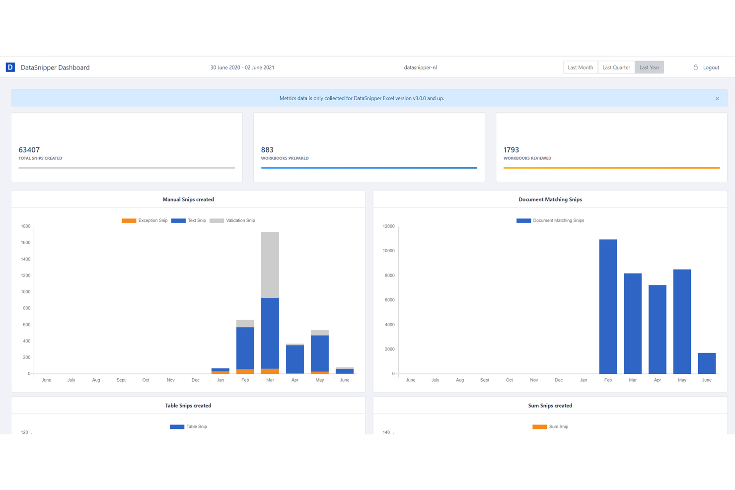This screenshot has height=490, width=735.
Task: Click the Feb bar in Manual Snips chart
Action: (245, 347)
